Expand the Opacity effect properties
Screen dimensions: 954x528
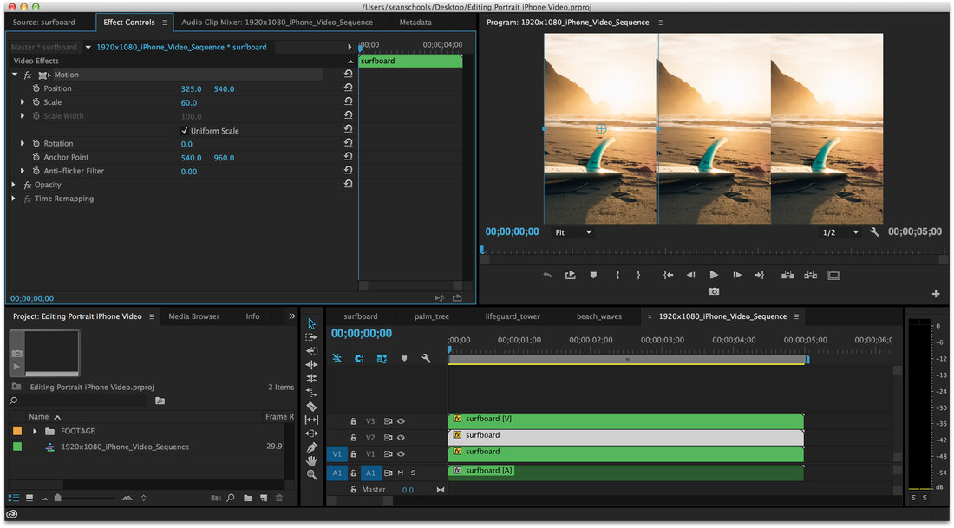[x=15, y=185]
